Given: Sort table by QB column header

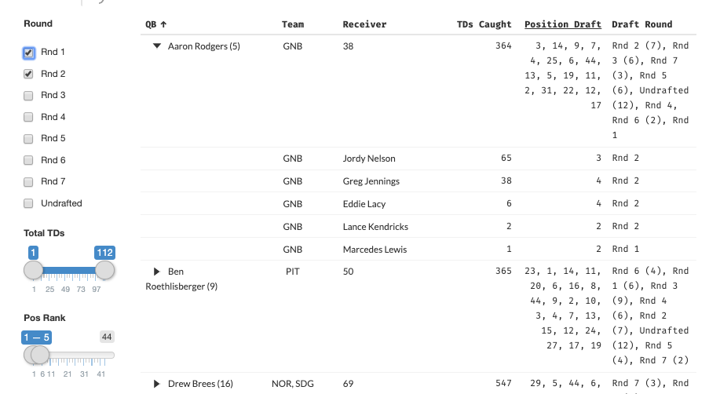Looking at the screenshot, I should pos(155,24).
